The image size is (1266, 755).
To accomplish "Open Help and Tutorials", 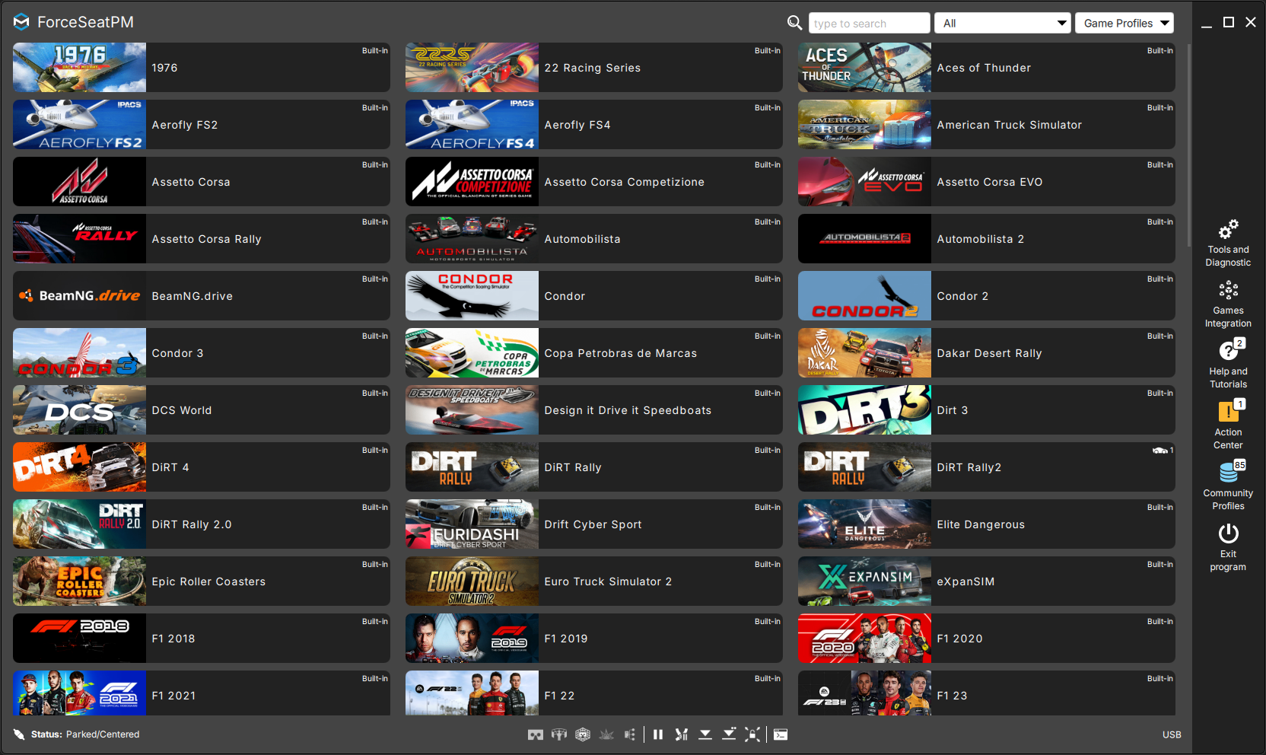I will (1228, 365).
